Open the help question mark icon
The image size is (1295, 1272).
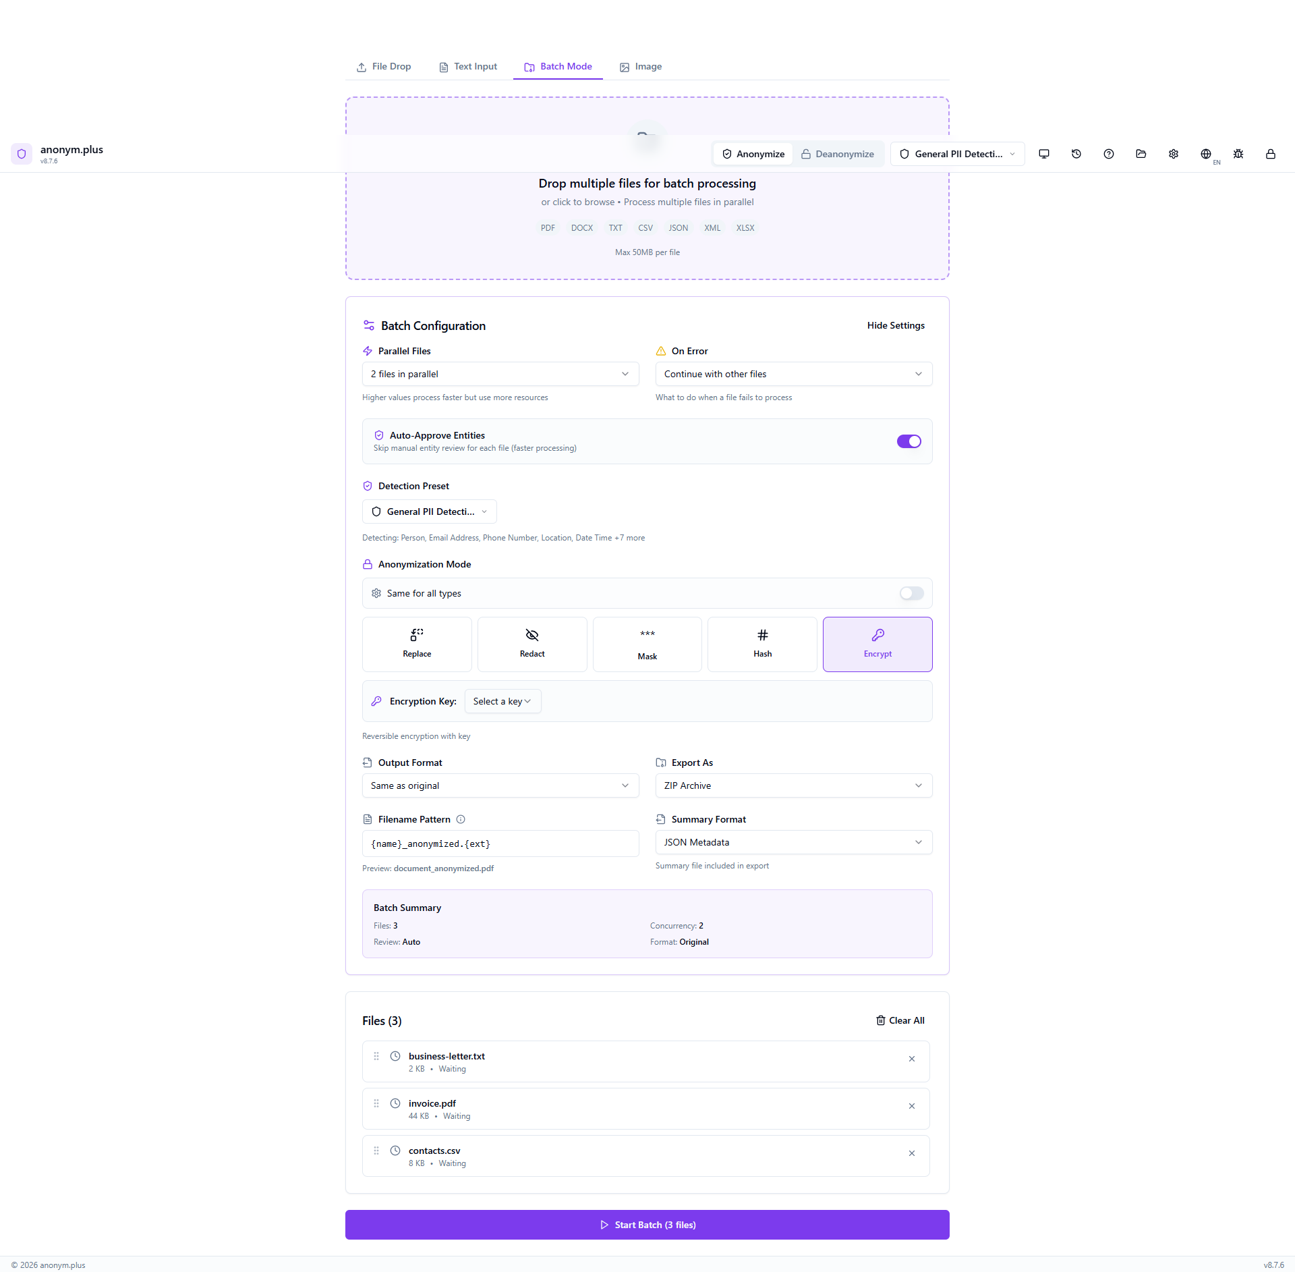pyautogui.click(x=1109, y=154)
